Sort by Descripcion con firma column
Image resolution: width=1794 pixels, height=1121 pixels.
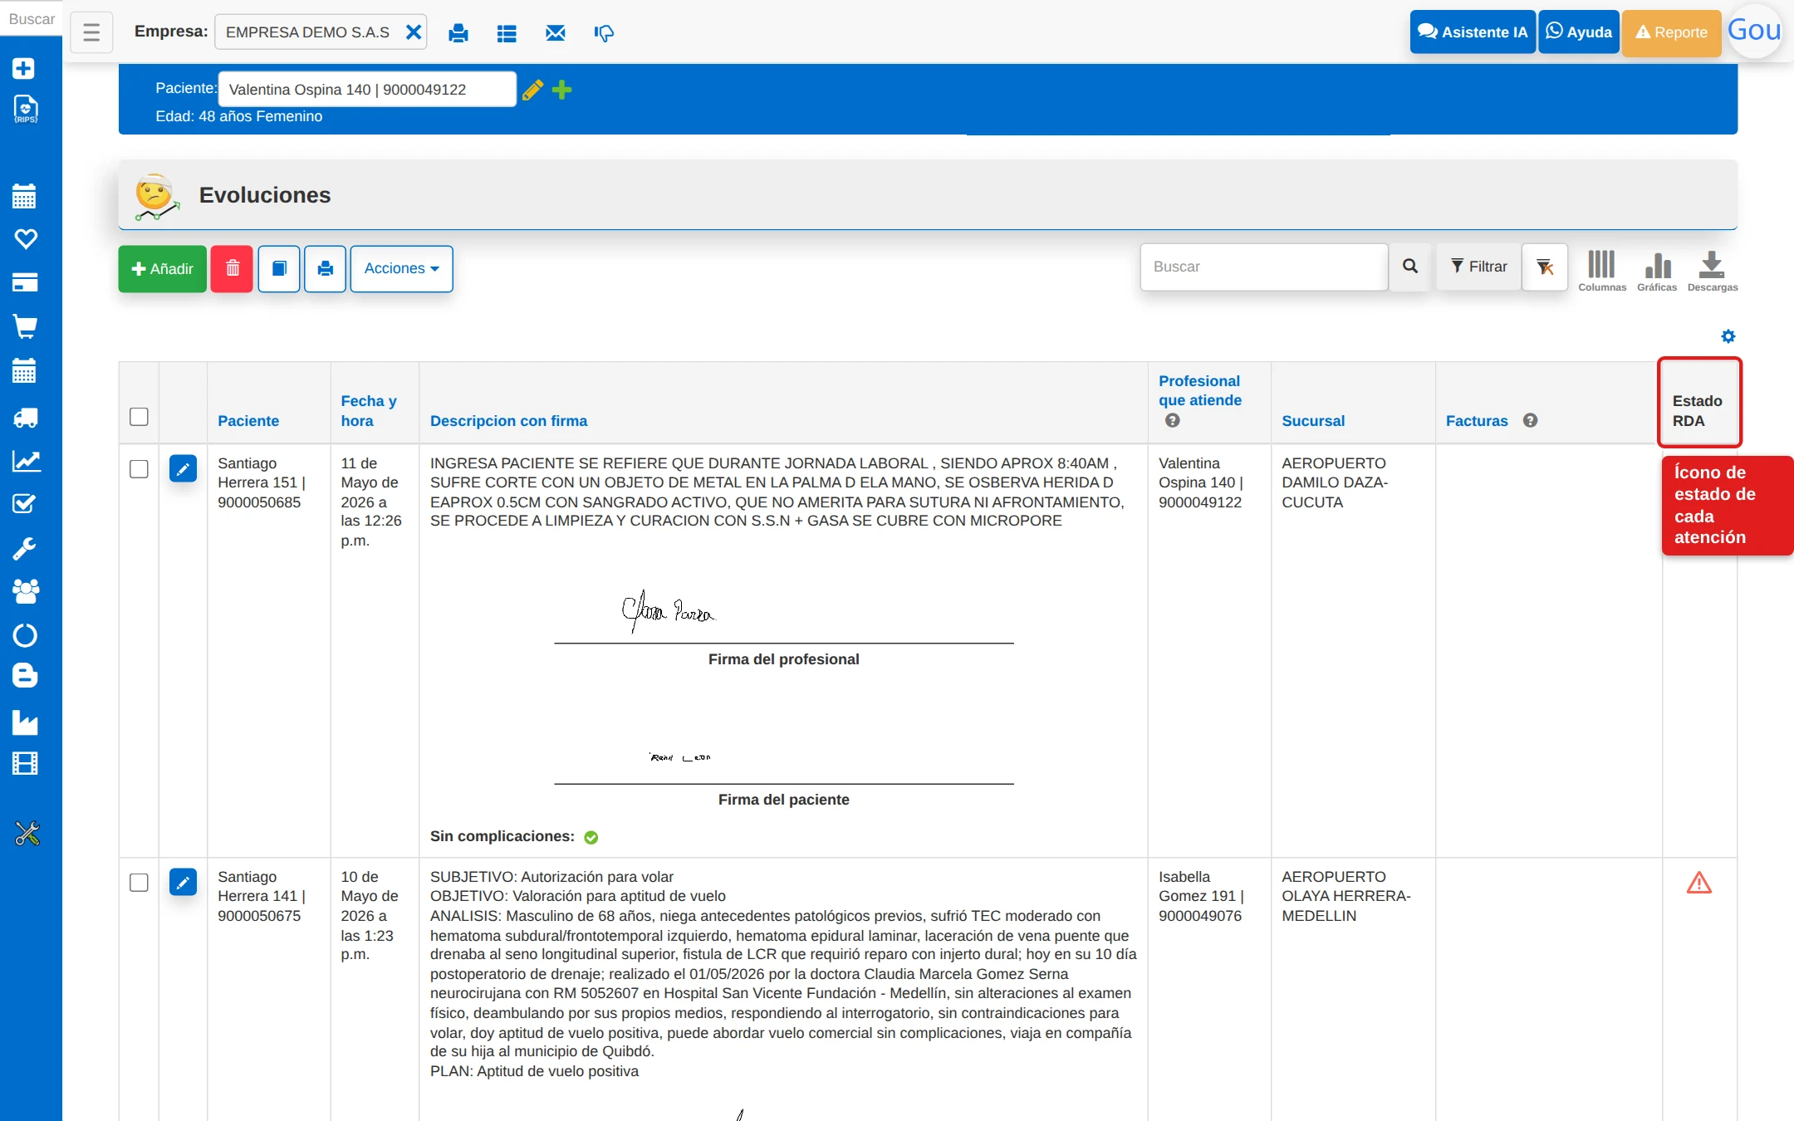(x=508, y=421)
